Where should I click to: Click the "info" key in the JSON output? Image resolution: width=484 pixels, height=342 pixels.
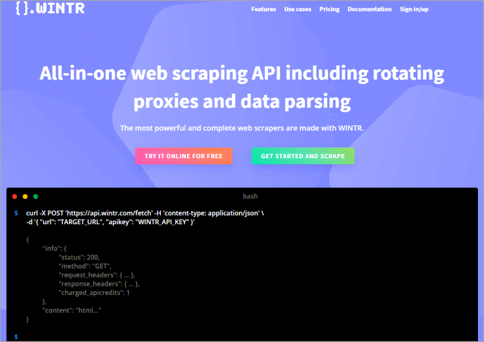click(51, 248)
